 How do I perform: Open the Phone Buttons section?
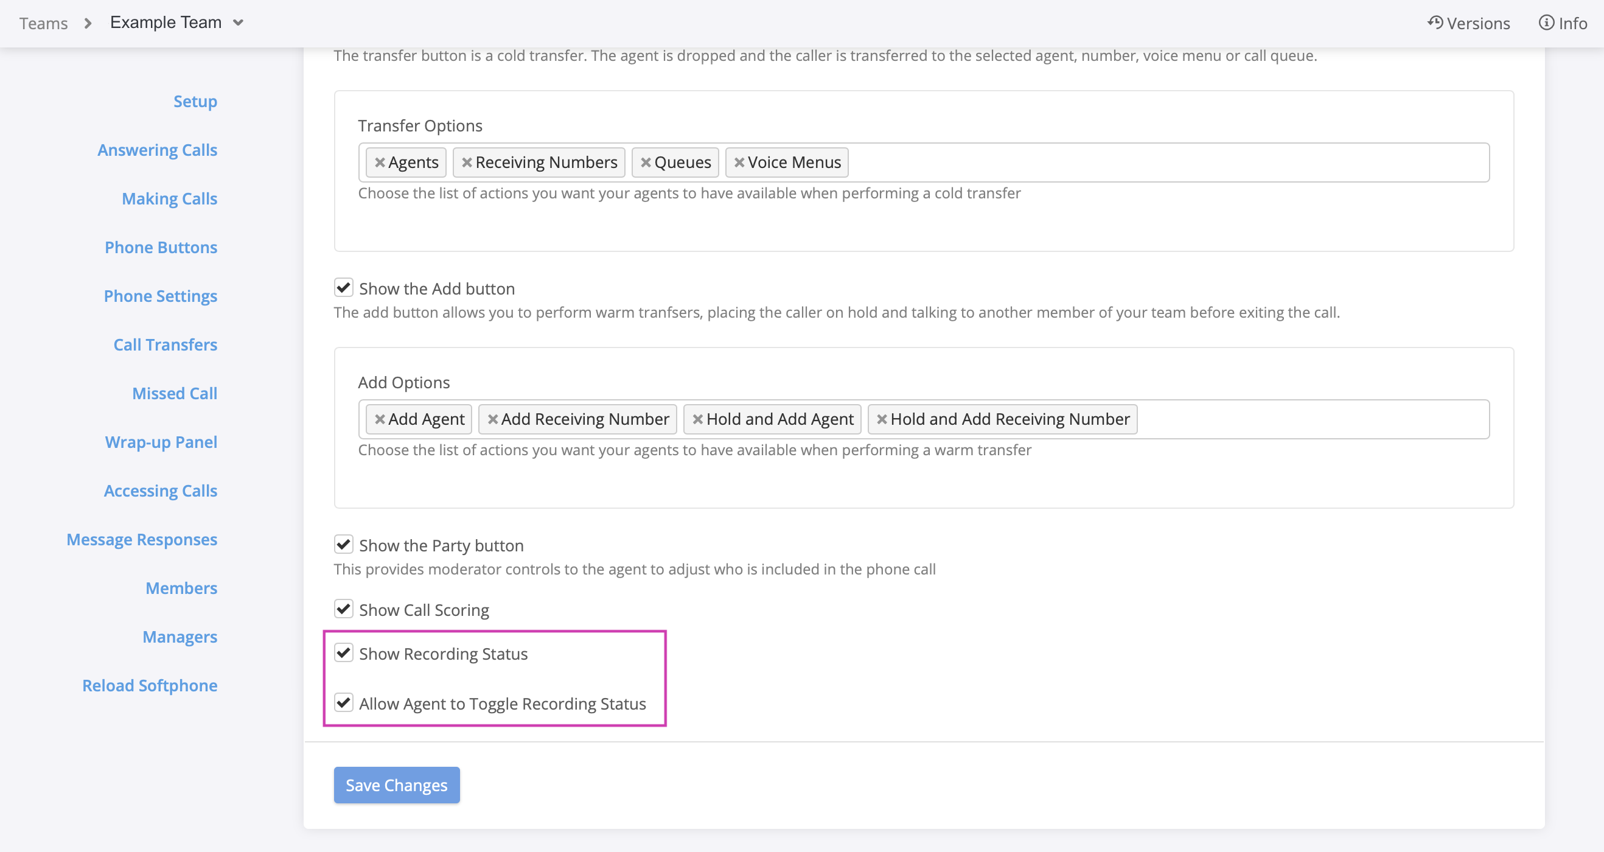click(x=161, y=247)
